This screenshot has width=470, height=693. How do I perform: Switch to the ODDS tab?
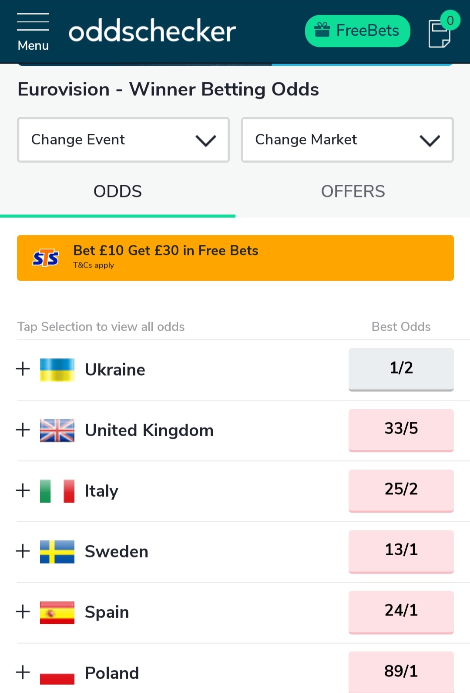[117, 192]
